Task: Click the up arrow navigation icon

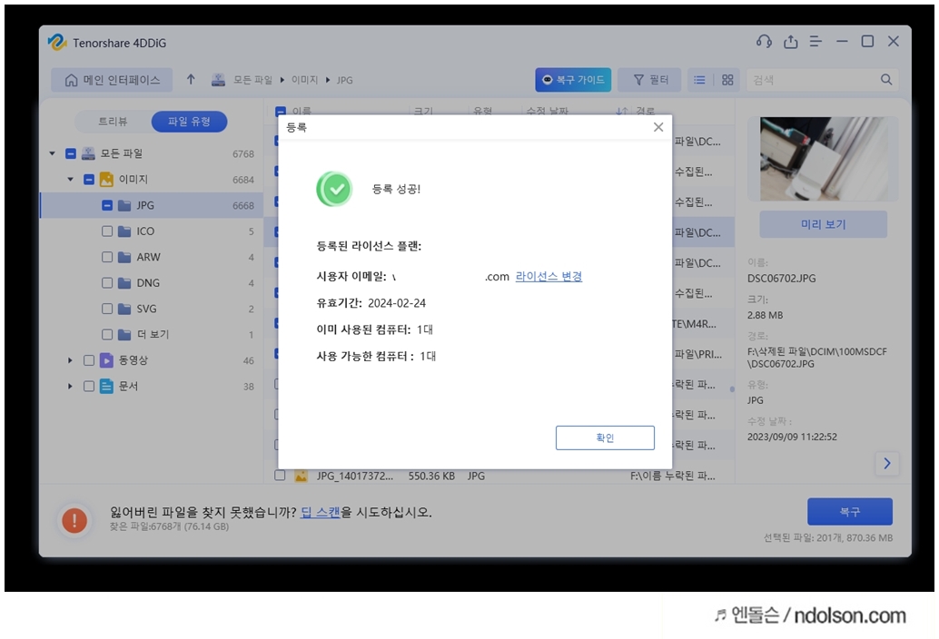Action: point(191,79)
